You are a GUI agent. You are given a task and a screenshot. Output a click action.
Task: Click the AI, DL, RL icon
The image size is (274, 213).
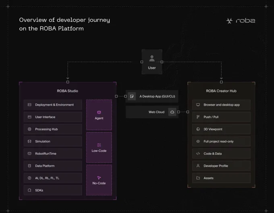coord(29,178)
